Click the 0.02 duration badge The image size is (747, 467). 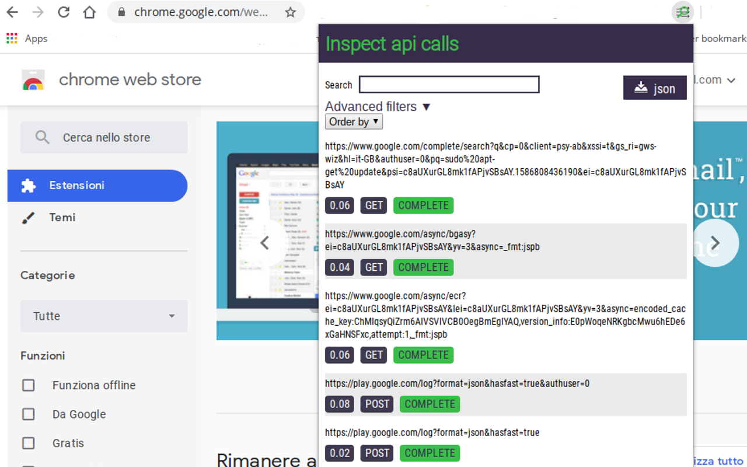(x=340, y=453)
